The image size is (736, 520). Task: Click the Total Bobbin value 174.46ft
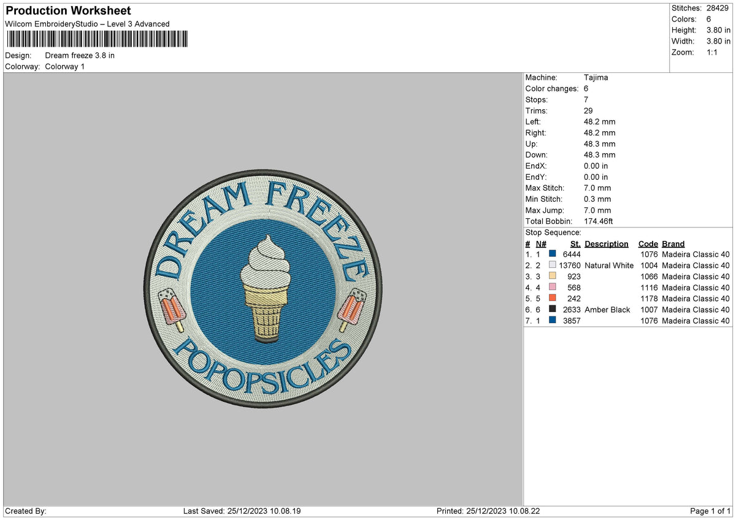(599, 221)
